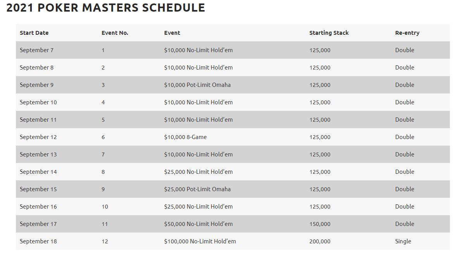
Task: Click the 200,000 starting stack value
Action: tap(320, 241)
